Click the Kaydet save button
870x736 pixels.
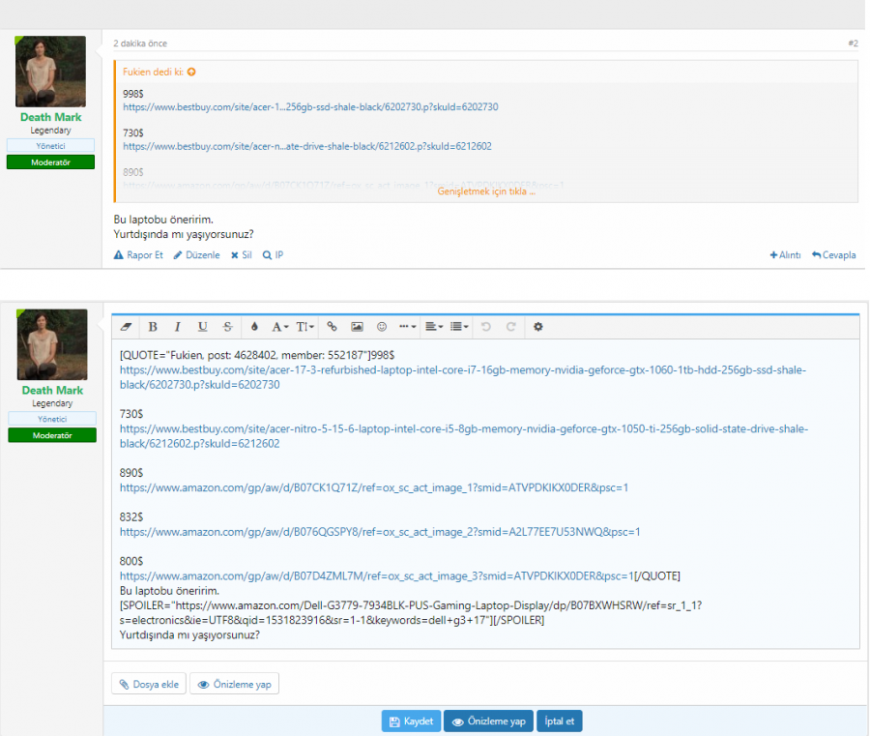click(411, 721)
